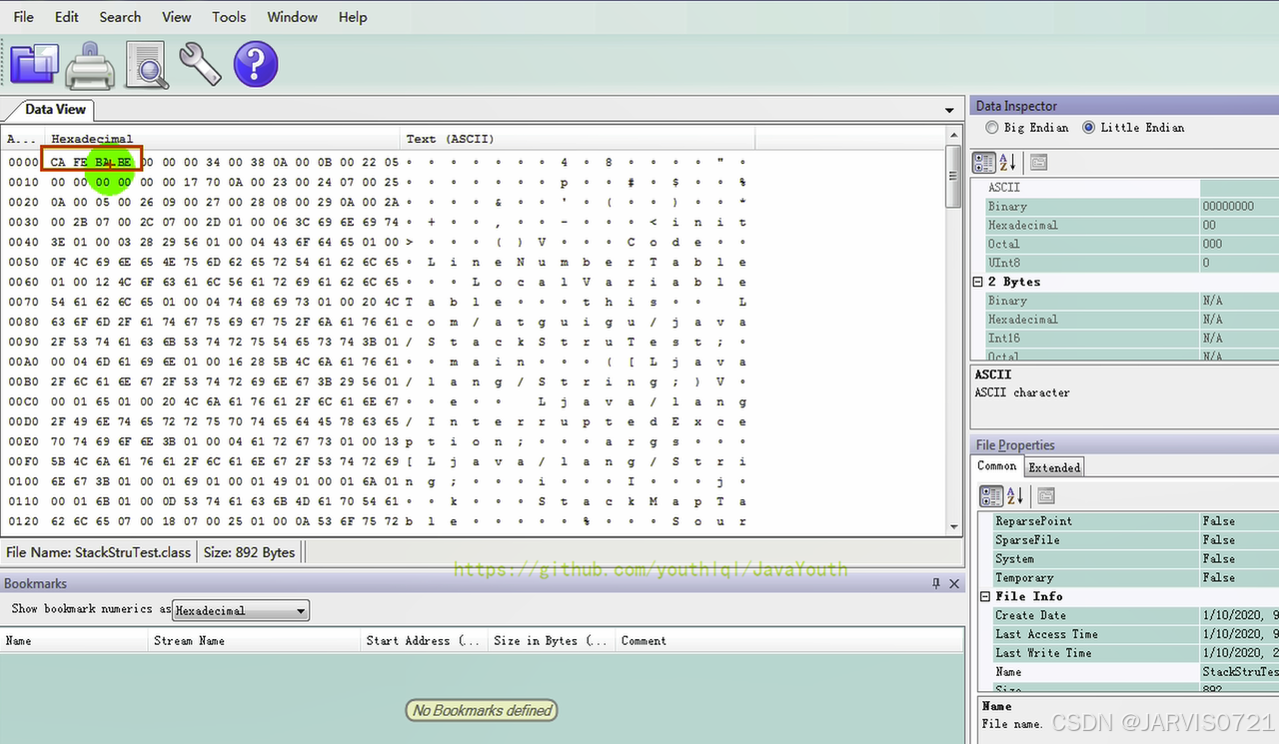
Task: Click the blue Help question mark icon
Action: click(x=256, y=64)
